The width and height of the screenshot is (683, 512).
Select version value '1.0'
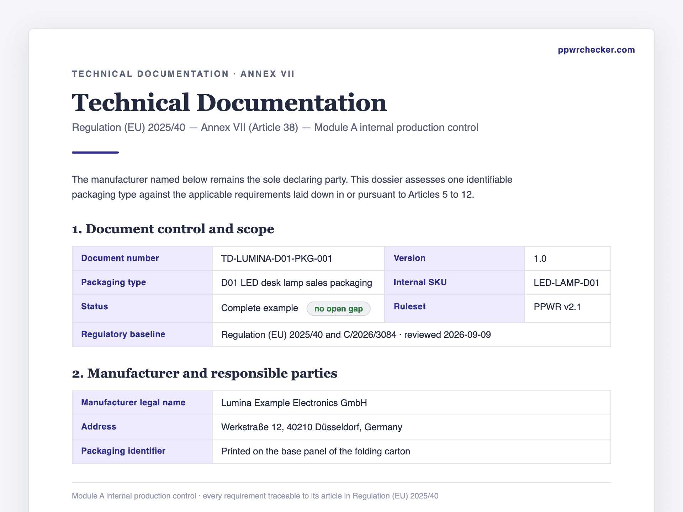pos(540,258)
